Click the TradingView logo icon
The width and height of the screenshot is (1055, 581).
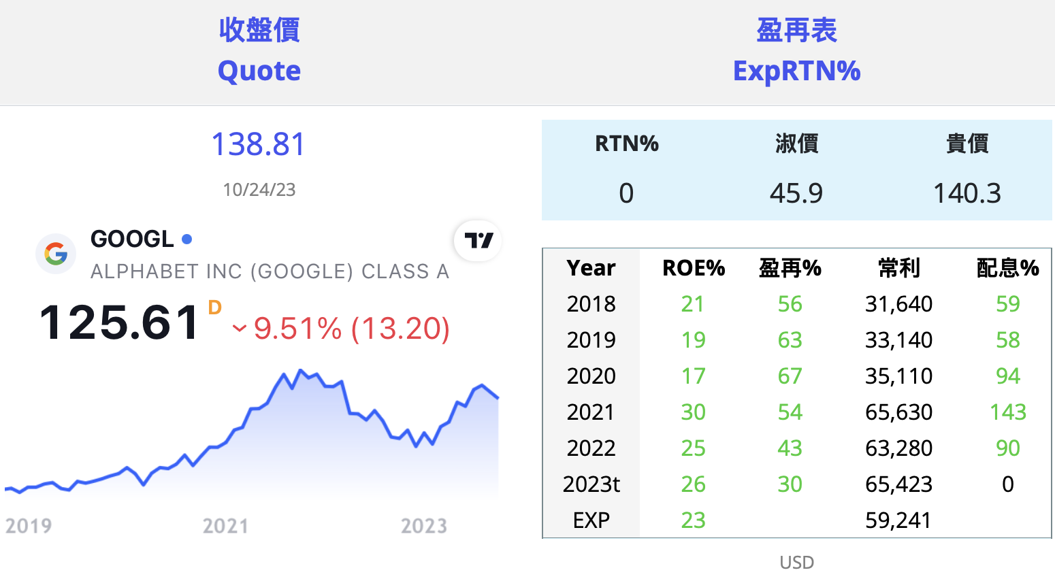(x=478, y=240)
